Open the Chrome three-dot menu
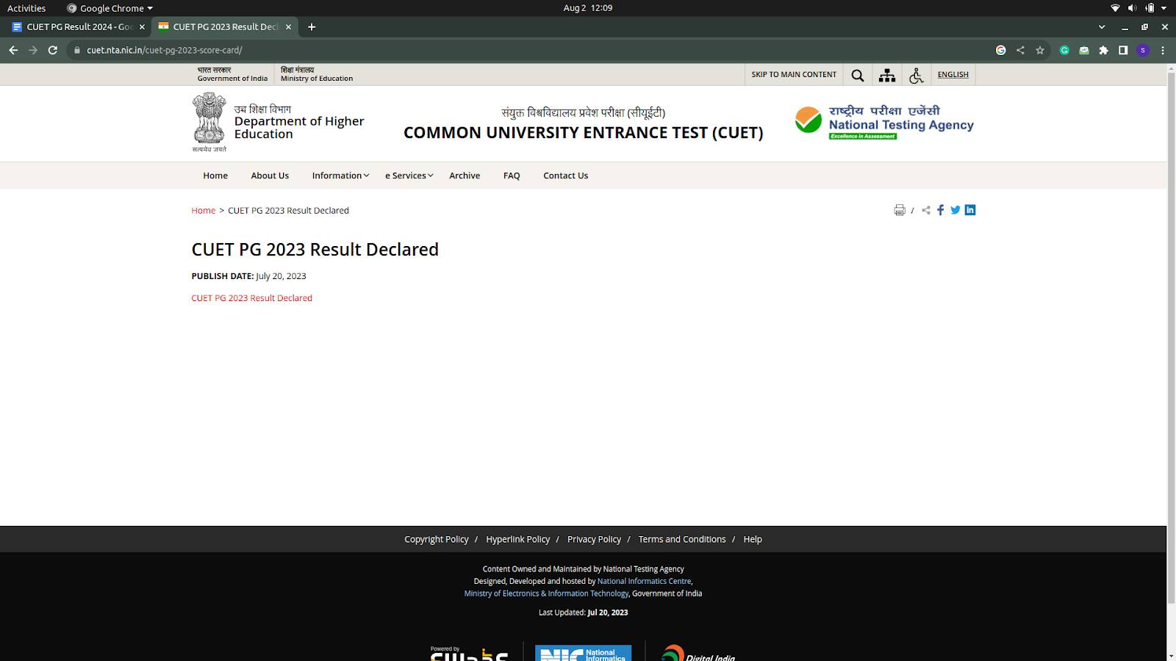This screenshot has height=661, width=1176. (1162, 50)
